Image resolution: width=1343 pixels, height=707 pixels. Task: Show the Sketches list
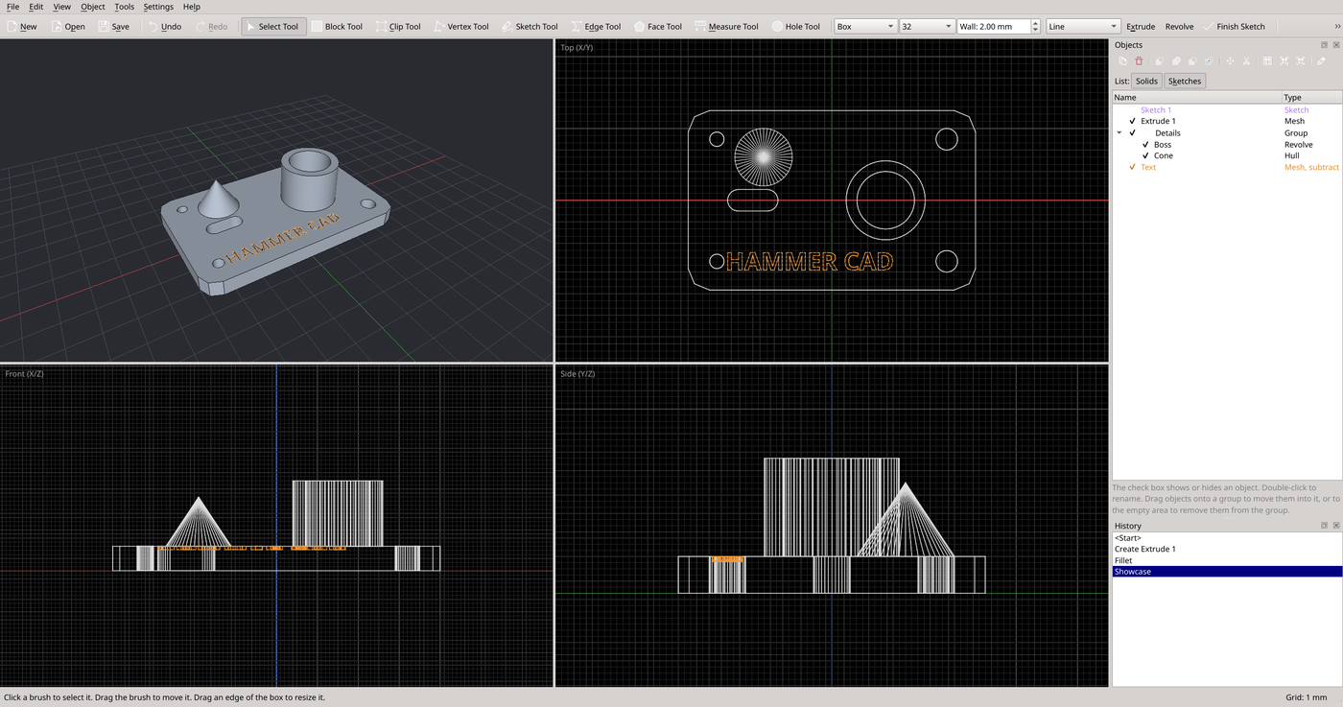point(1185,82)
